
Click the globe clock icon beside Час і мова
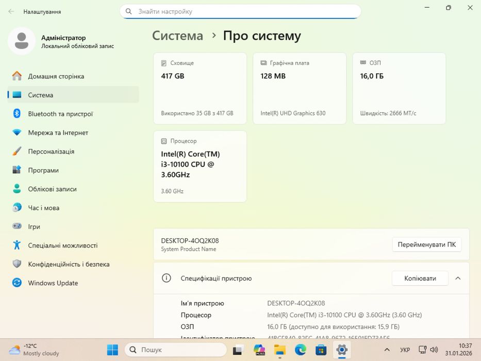(x=17, y=207)
